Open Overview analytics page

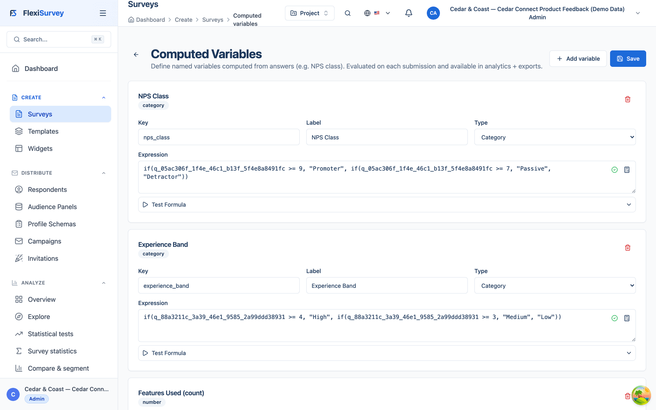coord(60,299)
